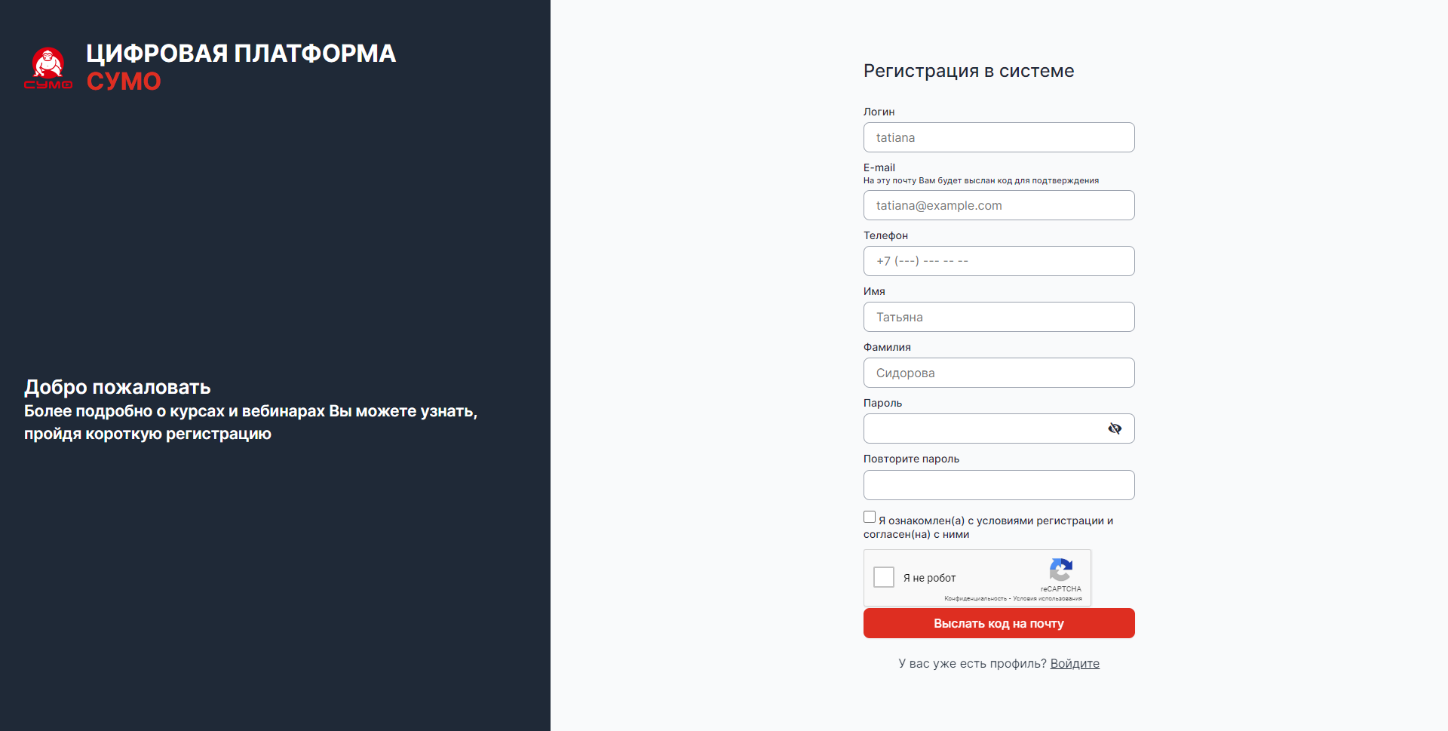Click the red SUMO wrestler logo
Screen dimensions: 1448x731
point(48,68)
